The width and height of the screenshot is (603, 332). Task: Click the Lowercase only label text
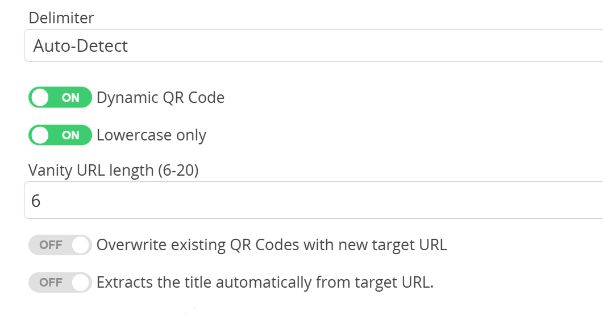click(151, 135)
